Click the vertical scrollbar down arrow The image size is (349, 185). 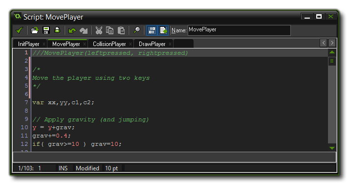point(332,148)
